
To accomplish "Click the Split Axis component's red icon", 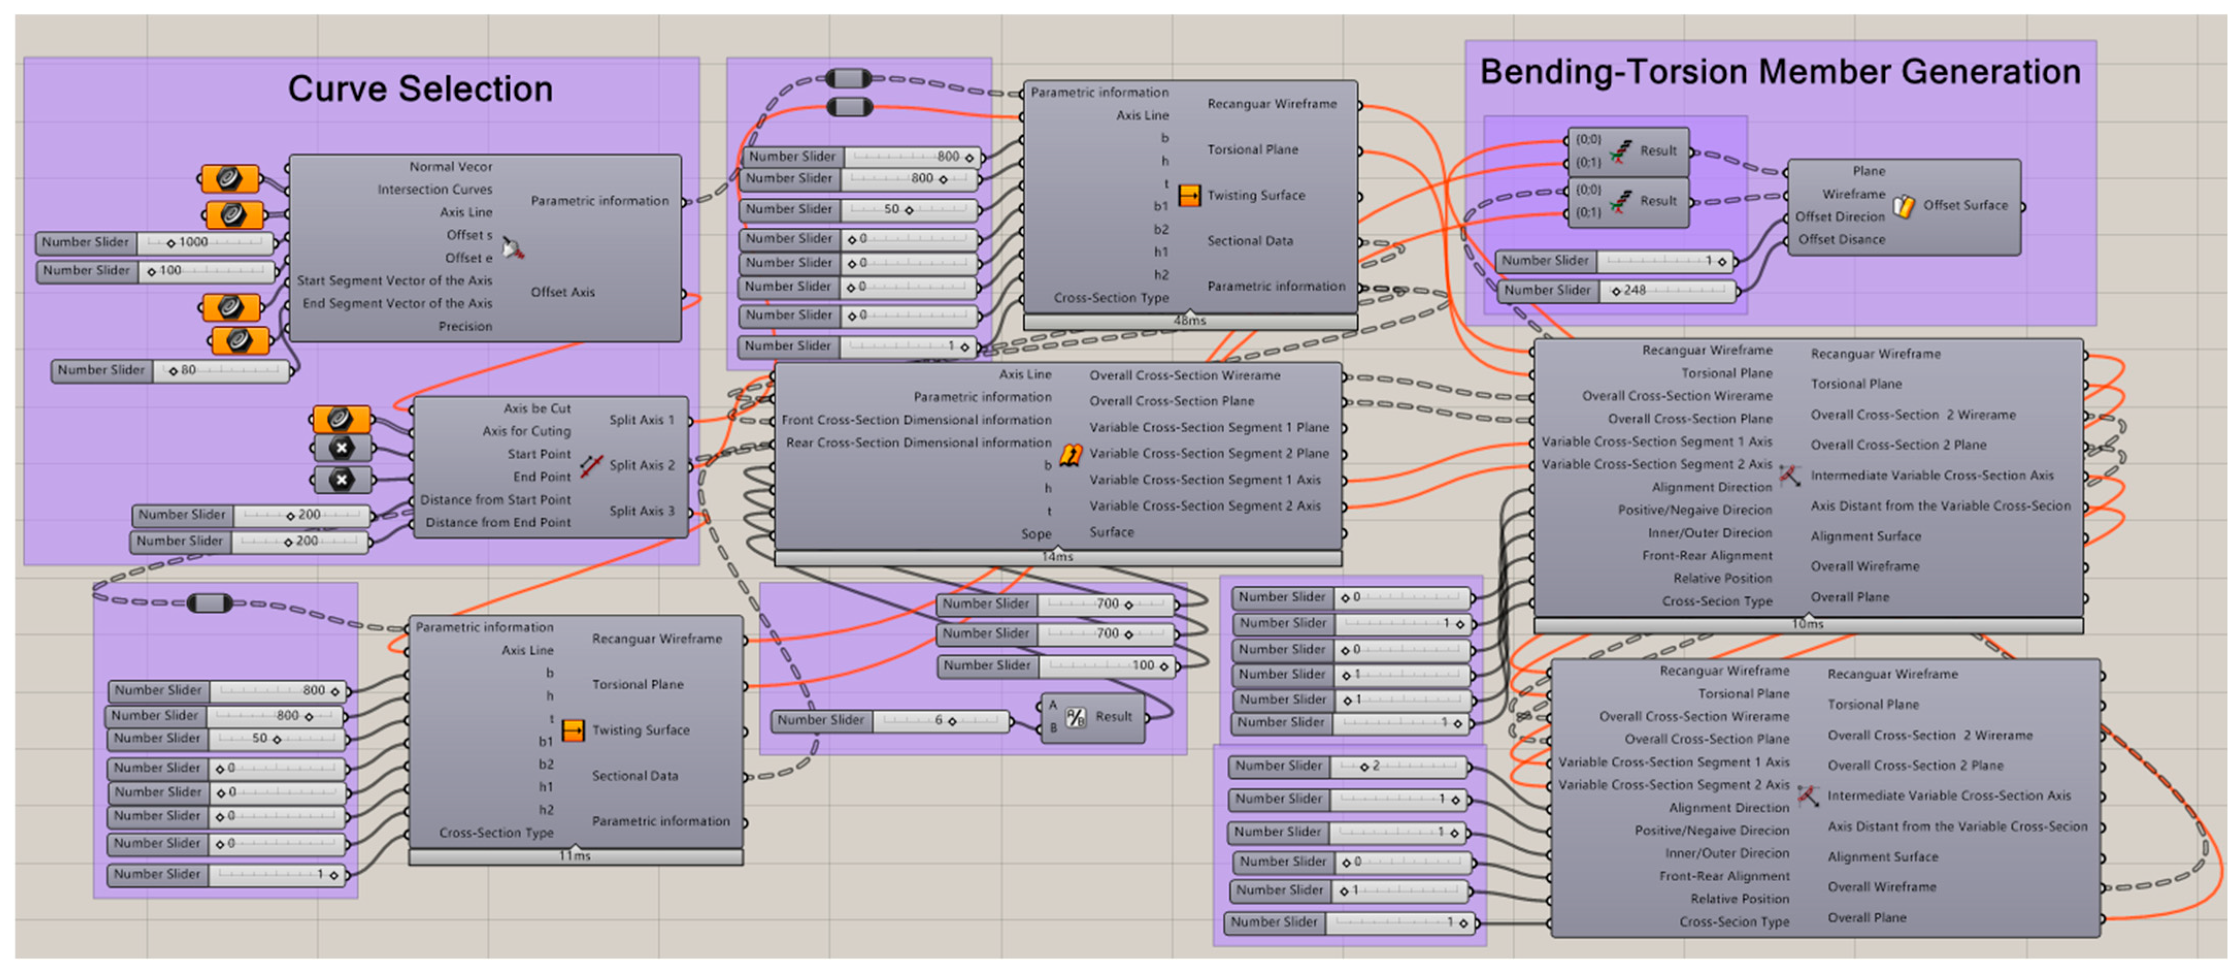I will [x=591, y=466].
